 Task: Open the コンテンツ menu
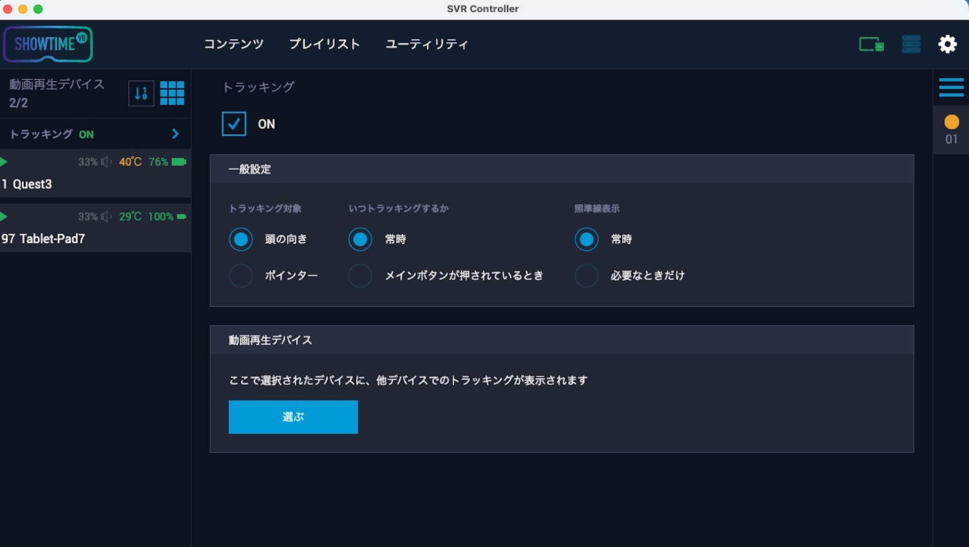(234, 44)
